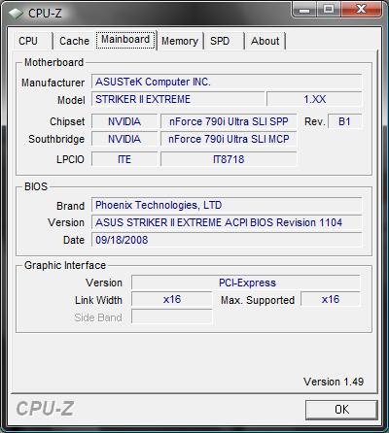This screenshot has height=433, width=389.
Task: Click the BIOS Brand Phoenix Technologies field
Action: (227, 205)
